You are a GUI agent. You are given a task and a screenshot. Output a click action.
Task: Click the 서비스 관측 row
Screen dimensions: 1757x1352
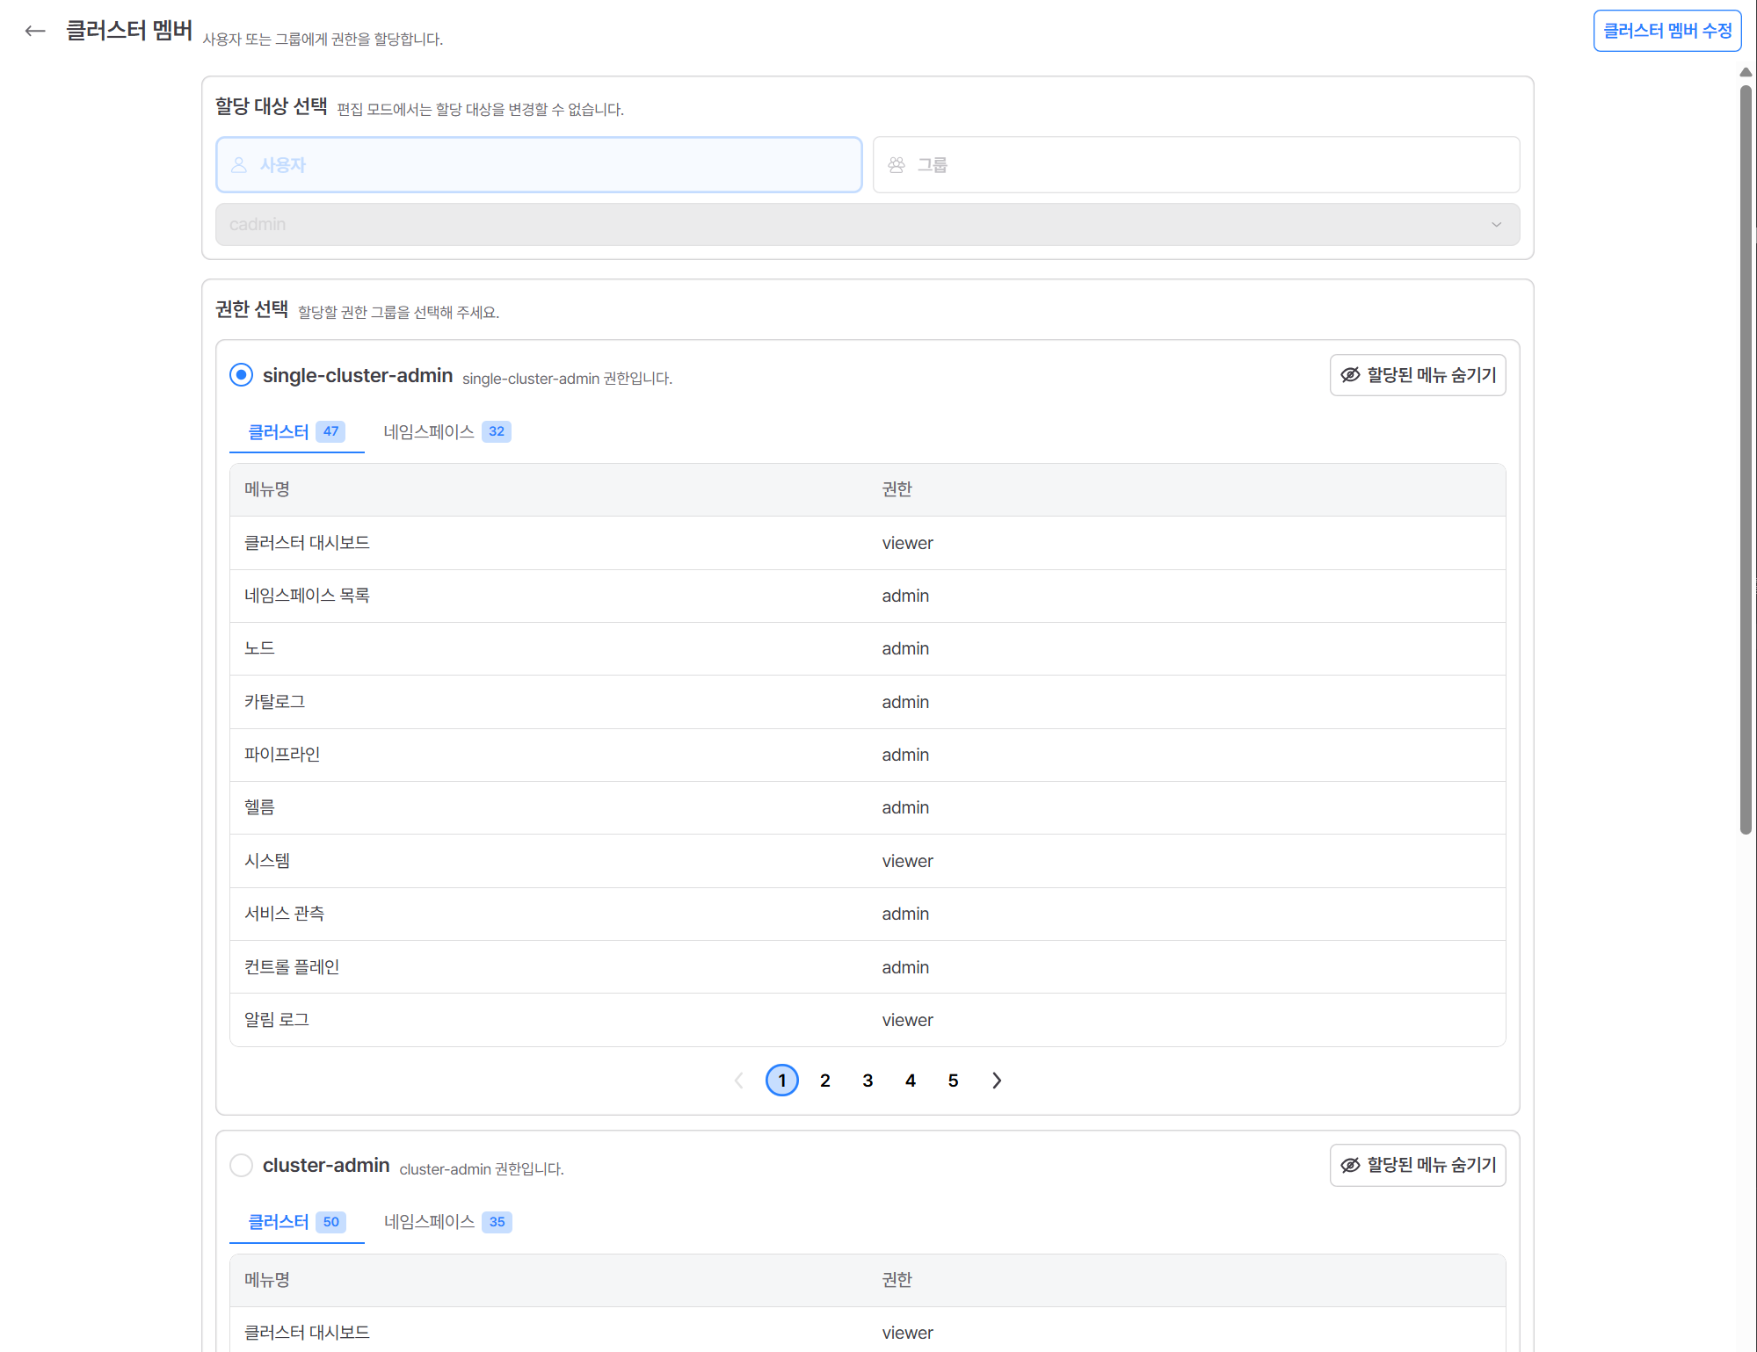pyautogui.click(x=868, y=915)
